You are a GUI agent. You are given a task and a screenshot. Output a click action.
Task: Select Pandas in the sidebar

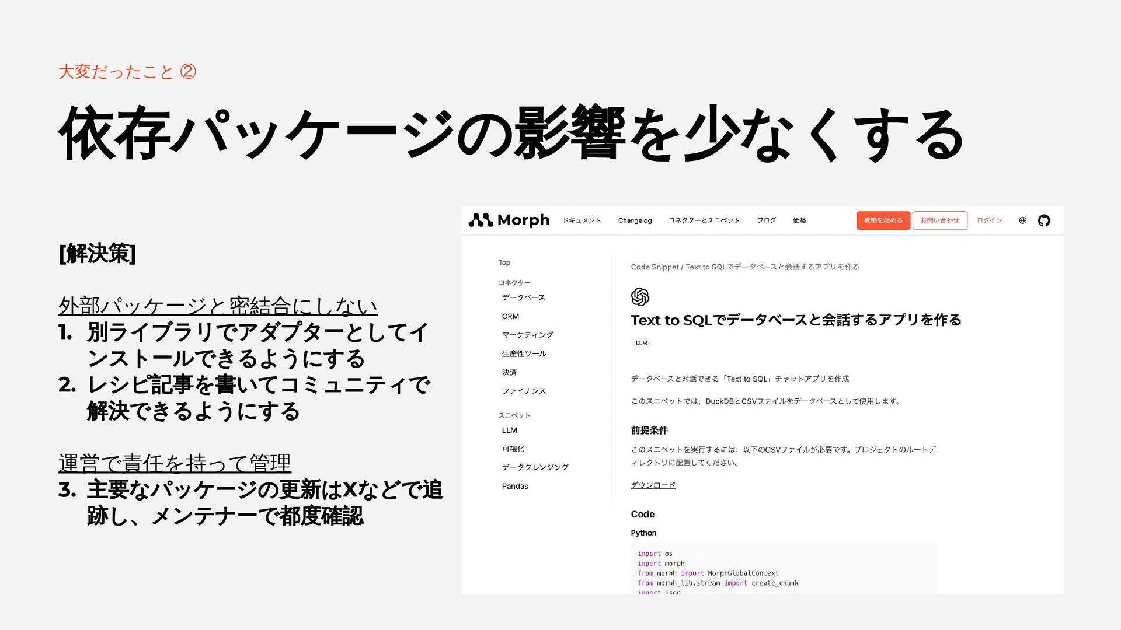tap(514, 486)
